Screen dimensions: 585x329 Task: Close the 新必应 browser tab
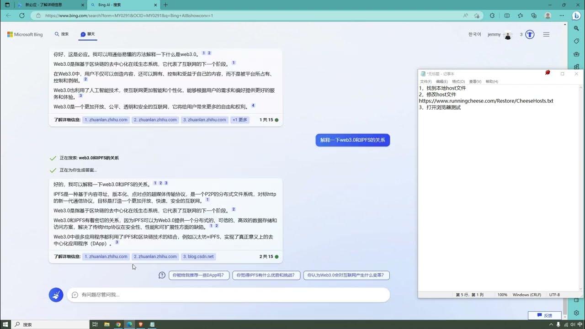tap(82, 5)
